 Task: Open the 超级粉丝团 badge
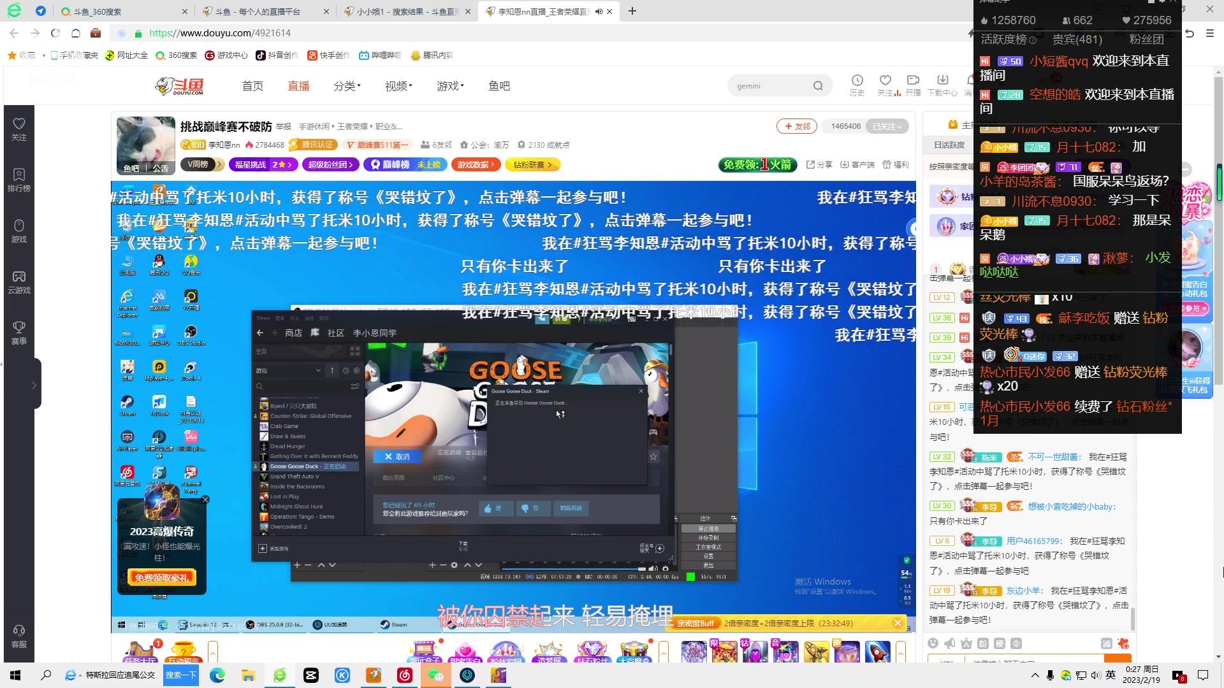point(330,164)
